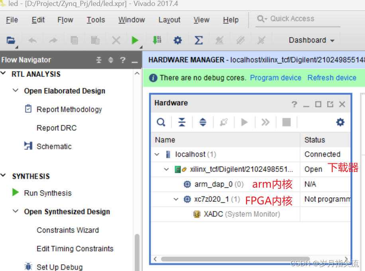
Task: Click the Status column header
Action: 326,140
